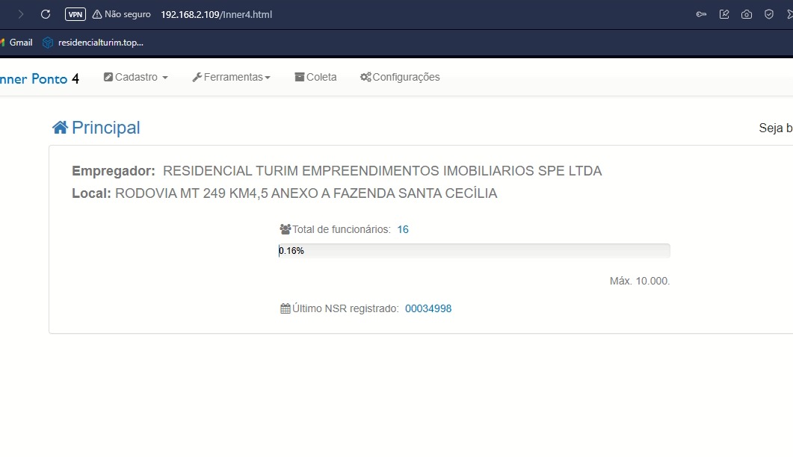
Task: Open the Coleta menu item
Action: coord(315,77)
